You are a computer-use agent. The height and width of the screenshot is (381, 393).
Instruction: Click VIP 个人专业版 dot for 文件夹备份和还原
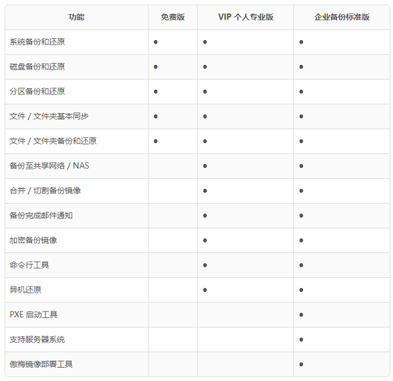(x=205, y=141)
